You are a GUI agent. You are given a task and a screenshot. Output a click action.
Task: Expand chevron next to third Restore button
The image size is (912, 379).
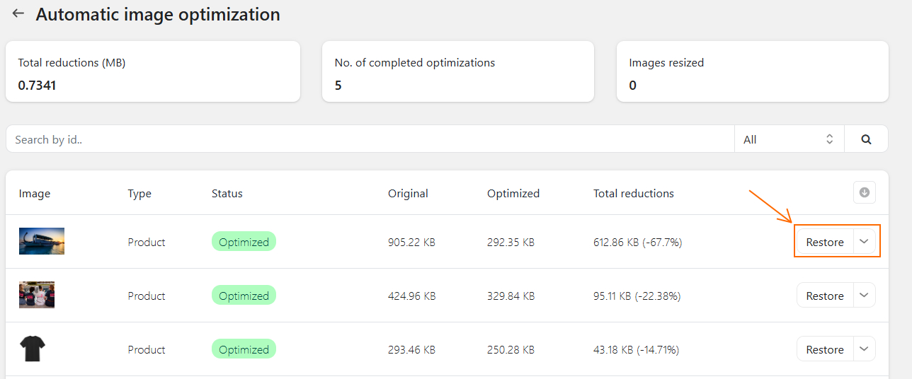[x=864, y=349]
